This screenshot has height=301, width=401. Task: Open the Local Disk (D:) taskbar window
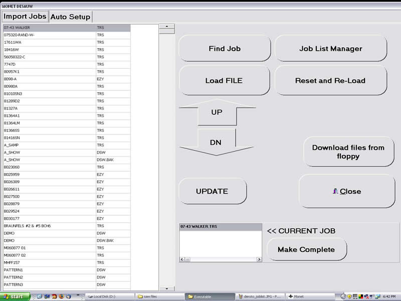pos(108,296)
